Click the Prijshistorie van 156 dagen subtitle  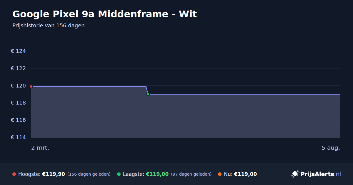pos(49,26)
